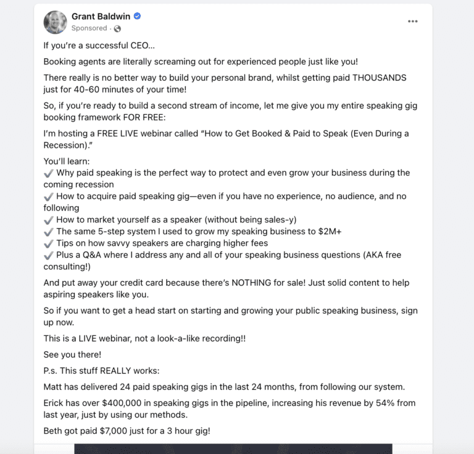Click the Sponsored label
This screenshot has height=454, width=474.
pos(89,28)
